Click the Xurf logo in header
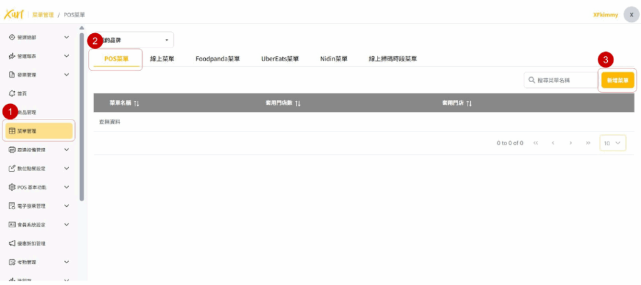The width and height of the screenshot is (641, 285). [14, 14]
